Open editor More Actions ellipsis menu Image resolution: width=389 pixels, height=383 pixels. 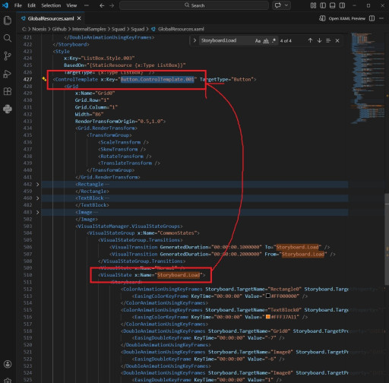coord(381,18)
